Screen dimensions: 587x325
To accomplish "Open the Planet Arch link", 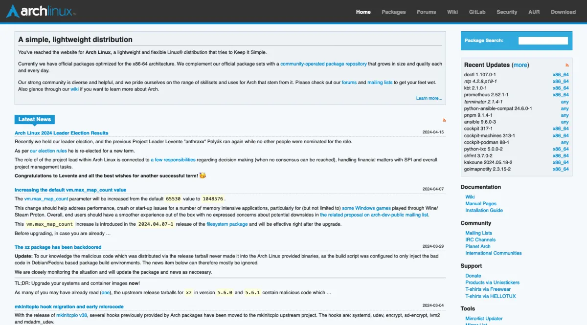I will pyautogui.click(x=478, y=247).
